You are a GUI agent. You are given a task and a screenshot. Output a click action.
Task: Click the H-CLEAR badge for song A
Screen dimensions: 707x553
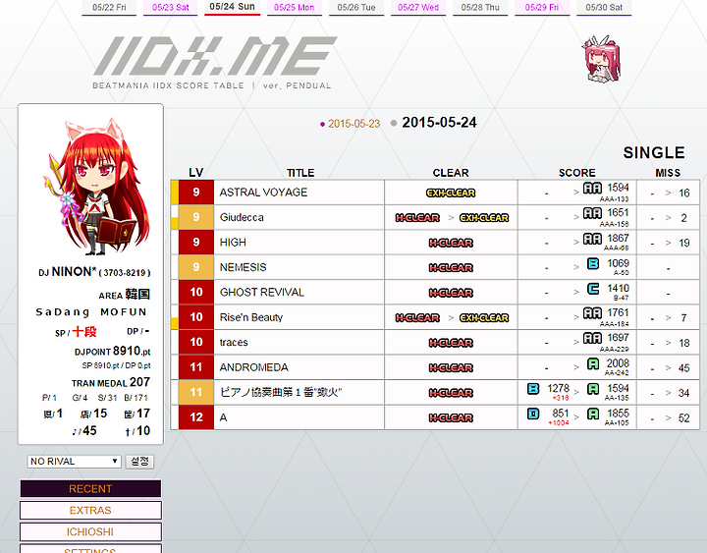coord(451,418)
